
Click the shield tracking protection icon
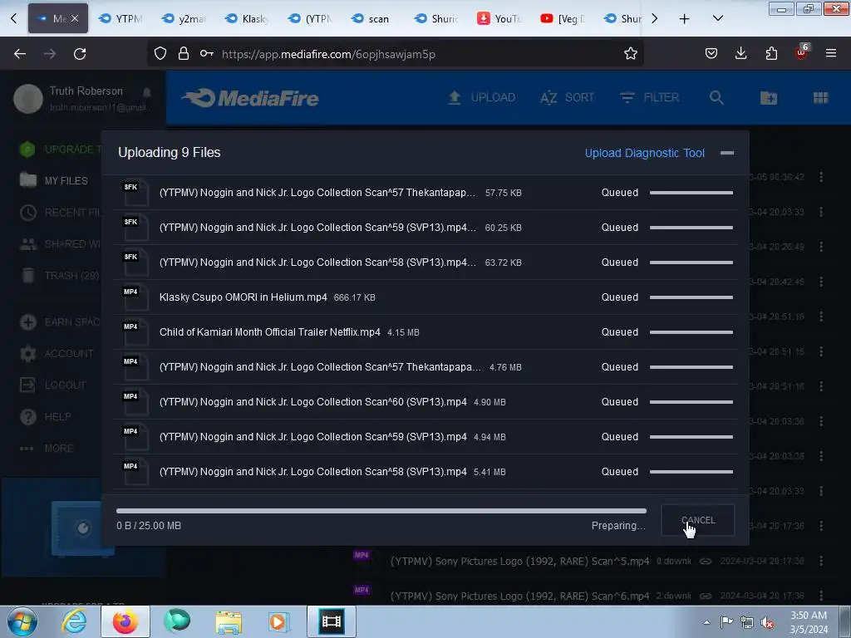pyautogui.click(x=160, y=54)
